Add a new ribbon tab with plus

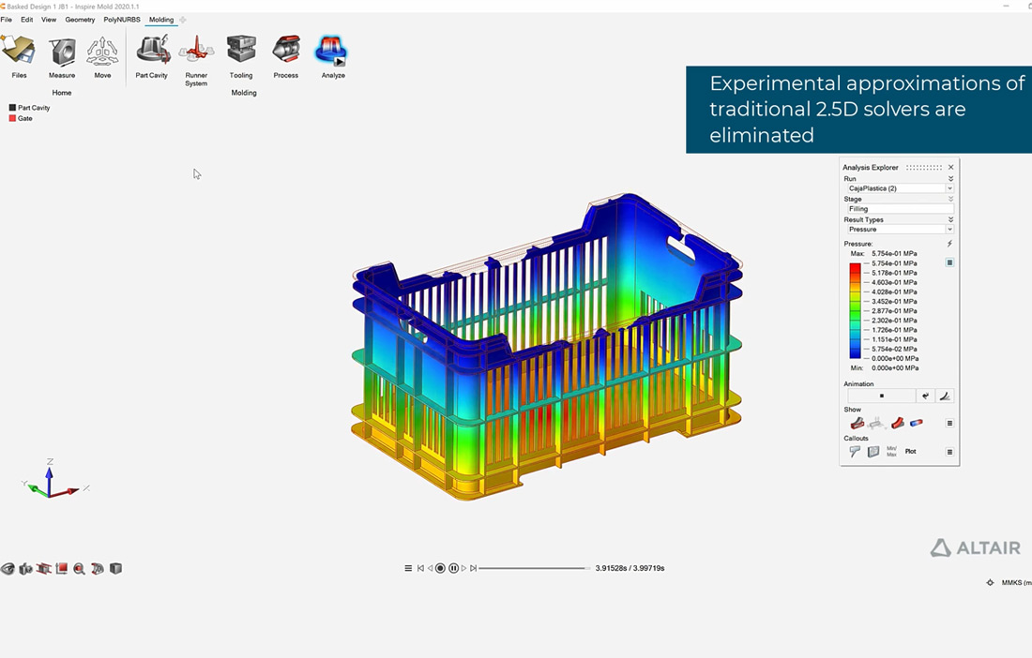pyautogui.click(x=183, y=20)
